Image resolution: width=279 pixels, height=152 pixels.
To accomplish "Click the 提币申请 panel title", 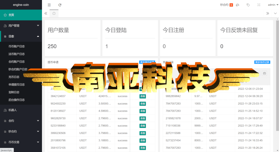I will pos(53,62).
